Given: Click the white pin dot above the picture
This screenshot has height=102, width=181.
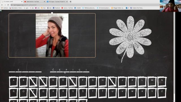Looking at the screenshot, I should click(x=52, y=13).
